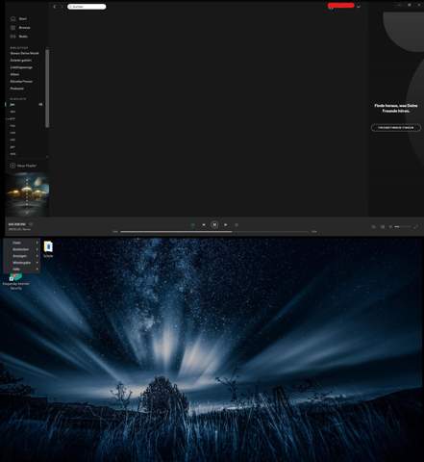Image resolution: width=424 pixels, height=462 pixels.
Task: Select the Kaspersky Internet Security desktop shortcut
Action: (x=15, y=281)
